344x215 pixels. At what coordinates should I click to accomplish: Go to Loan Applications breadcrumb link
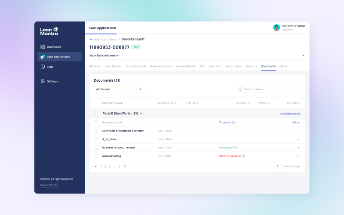[105, 39]
